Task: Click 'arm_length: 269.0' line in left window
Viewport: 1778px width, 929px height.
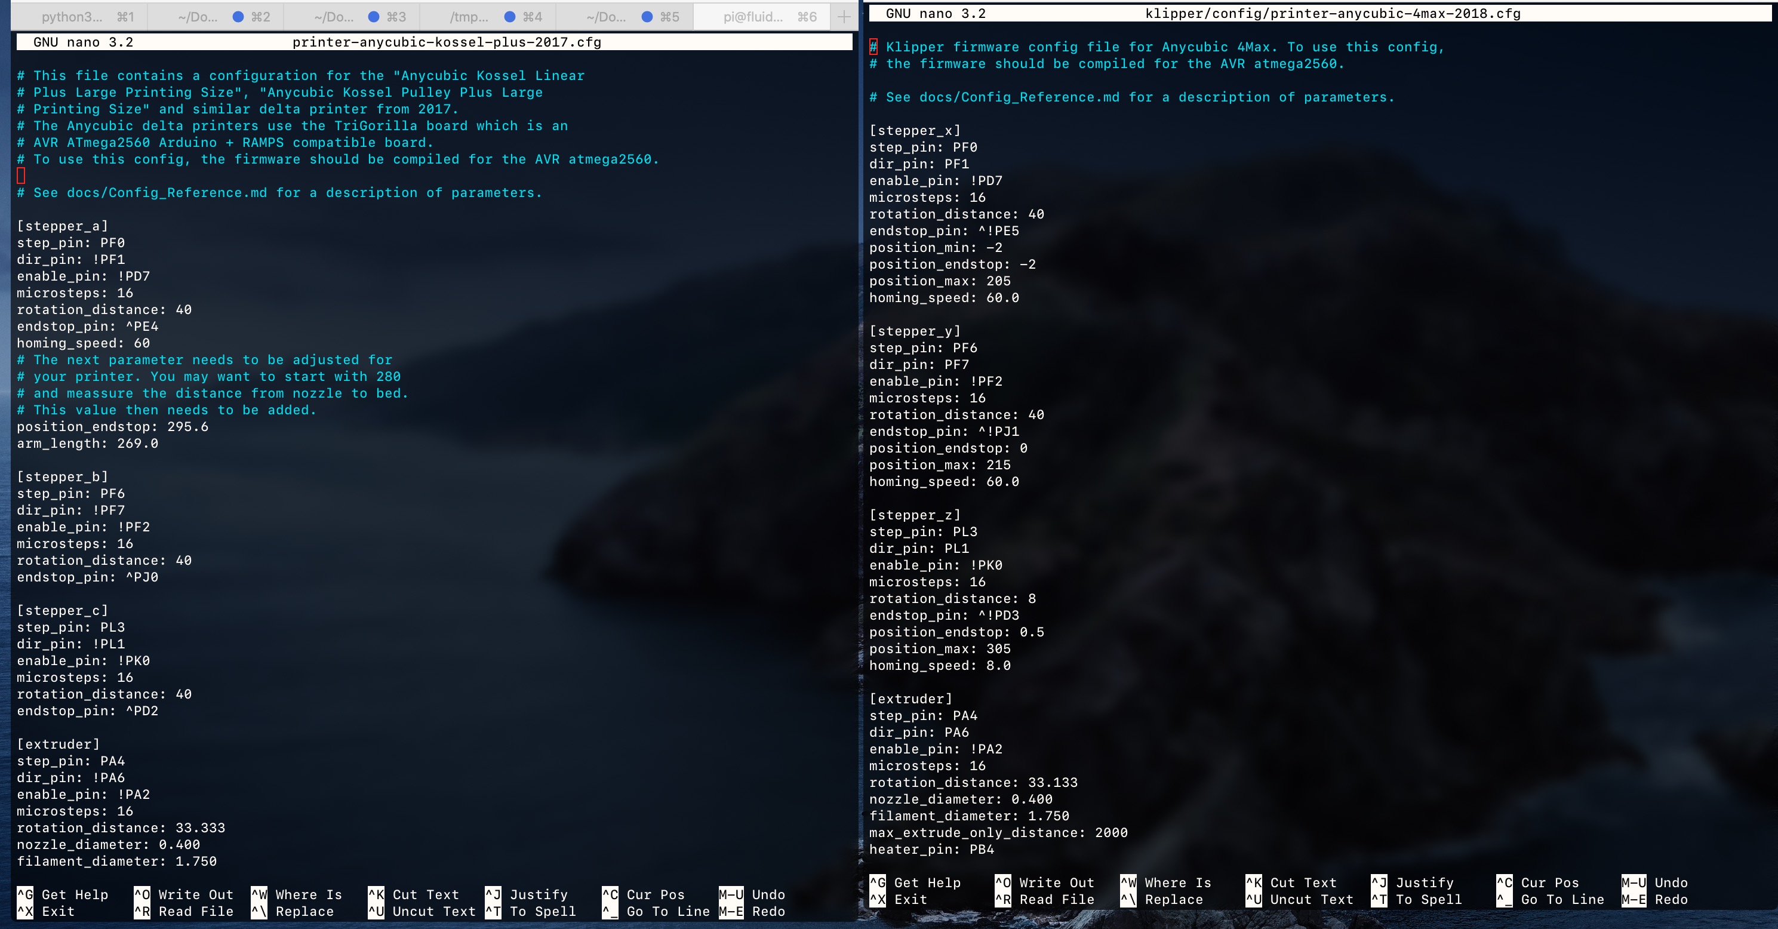Action: 88,443
